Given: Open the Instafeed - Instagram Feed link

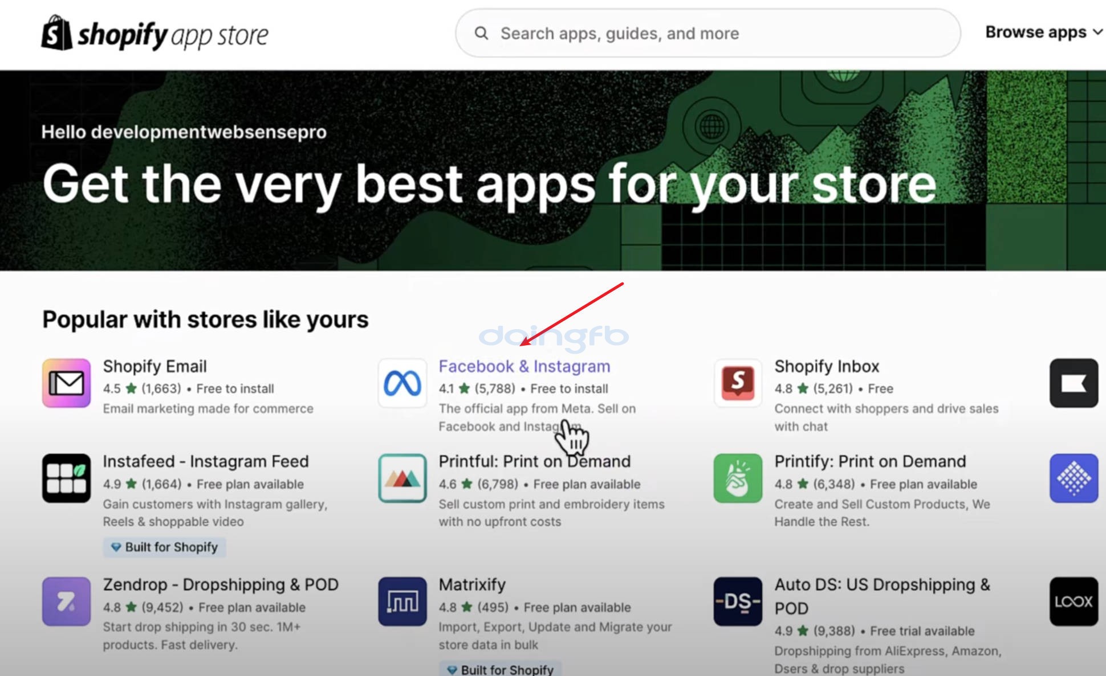Looking at the screenshot, I should [x=206, y=461].
